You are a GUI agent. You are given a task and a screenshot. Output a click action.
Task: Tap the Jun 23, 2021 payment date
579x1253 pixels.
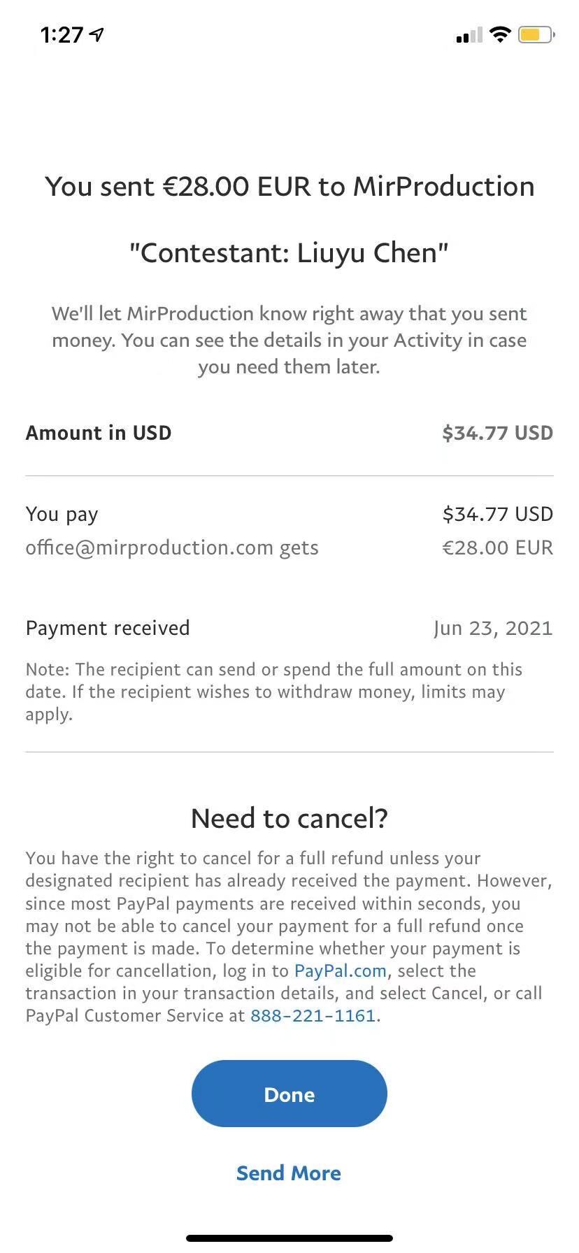coord(493,628)
